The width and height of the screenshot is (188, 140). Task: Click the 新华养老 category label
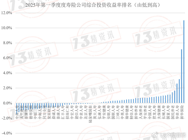136,112
